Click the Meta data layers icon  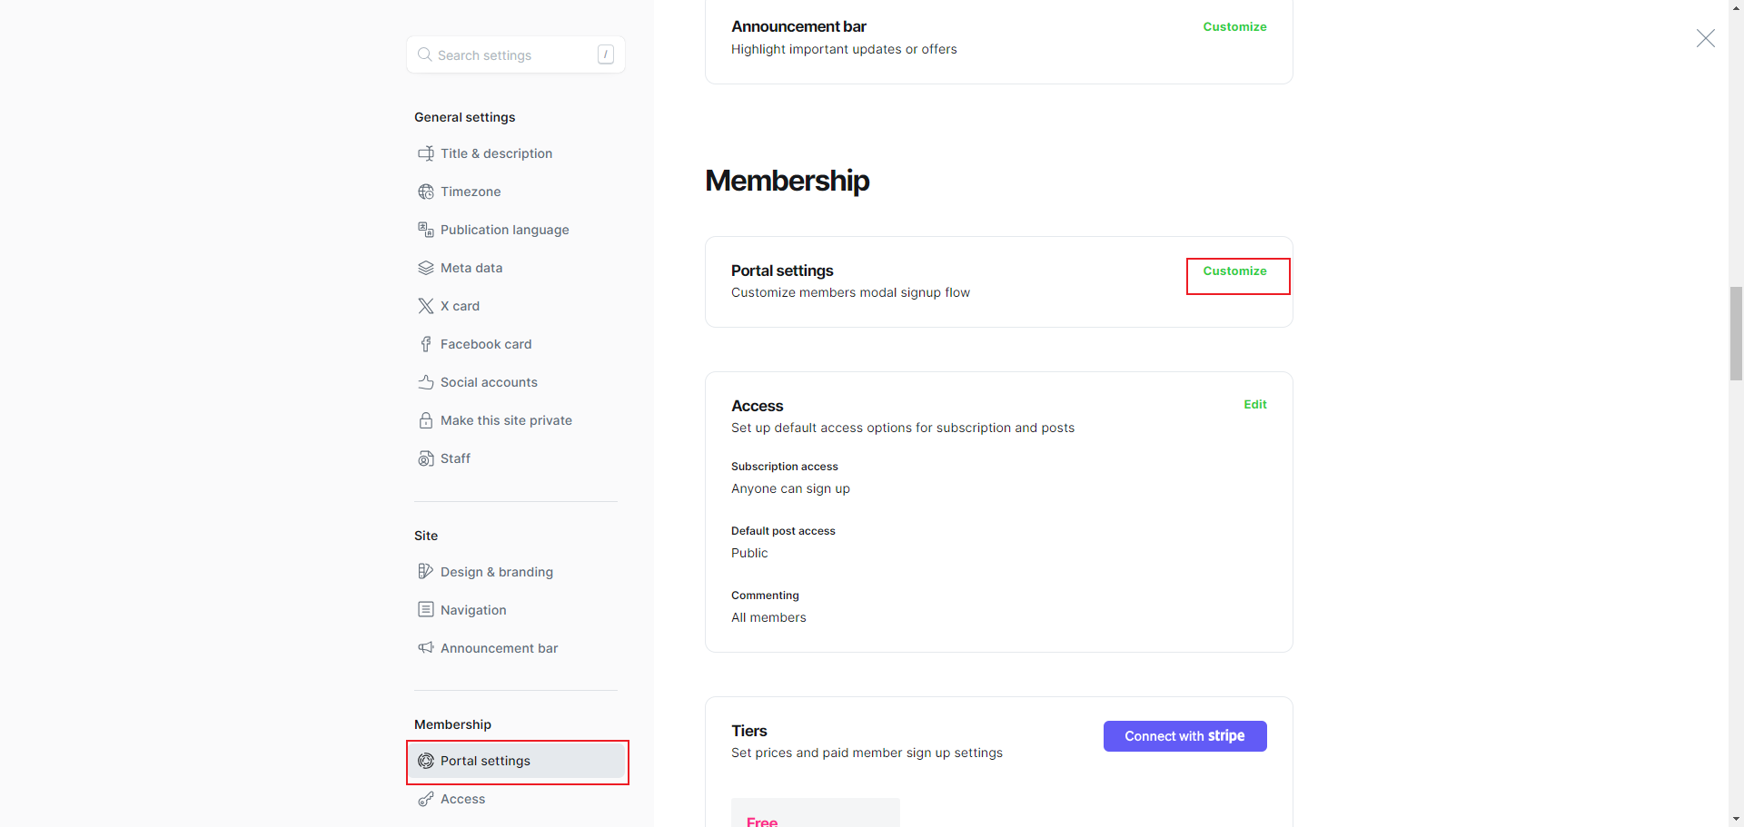[425, 268]
